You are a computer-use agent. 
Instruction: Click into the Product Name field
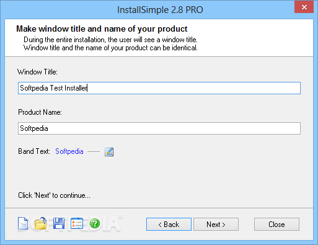(x=159, y=128)
